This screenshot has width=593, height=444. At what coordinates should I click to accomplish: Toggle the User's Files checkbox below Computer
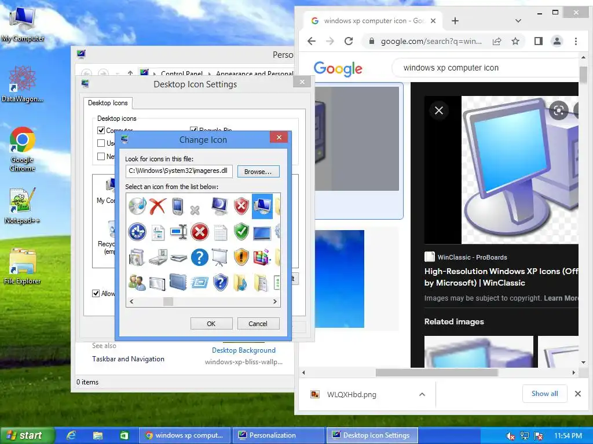coord(101,143)
